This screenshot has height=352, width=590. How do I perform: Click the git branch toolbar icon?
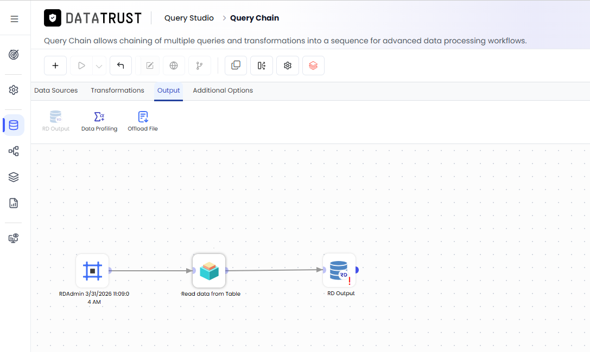coord(199,66)
